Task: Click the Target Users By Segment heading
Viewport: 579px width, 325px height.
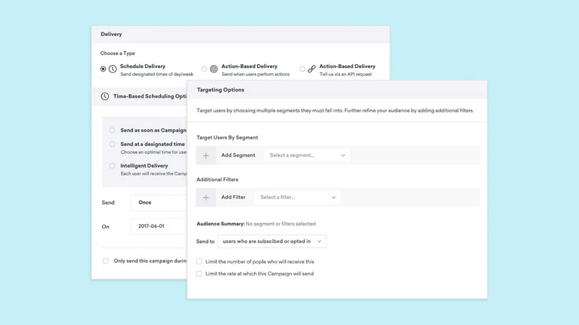Action: (x=227, y=138)
